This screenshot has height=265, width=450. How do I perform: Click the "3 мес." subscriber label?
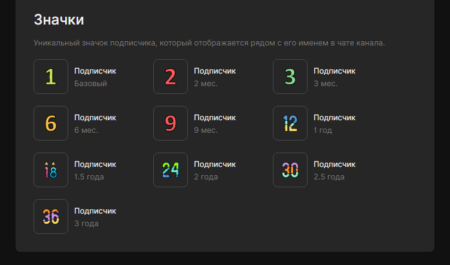[326, 84]
